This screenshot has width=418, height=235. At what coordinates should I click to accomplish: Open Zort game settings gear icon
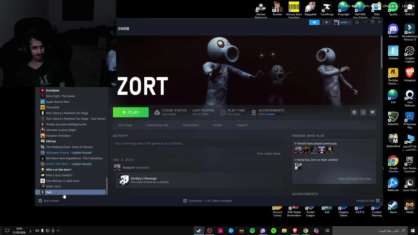(x=354, y=112)
